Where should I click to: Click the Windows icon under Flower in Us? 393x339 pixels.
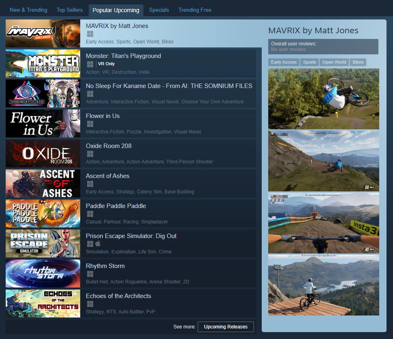(90, 124)
